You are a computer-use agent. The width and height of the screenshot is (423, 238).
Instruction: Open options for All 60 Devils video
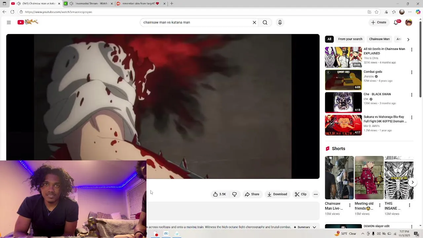click(x=411, y=50)
